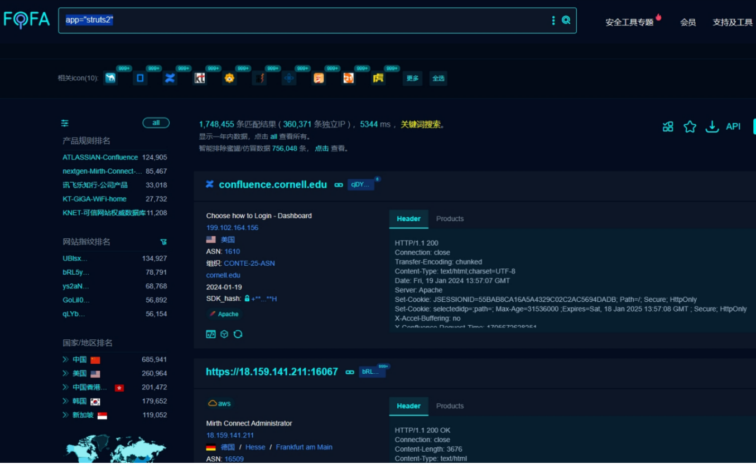Select Header tab of Mirth Connect result
This screenshot has height=469, width=756.
click(408, 406)
